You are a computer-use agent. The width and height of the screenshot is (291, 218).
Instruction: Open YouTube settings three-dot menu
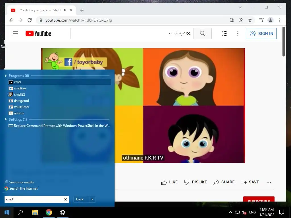click(x=238, y=33)
